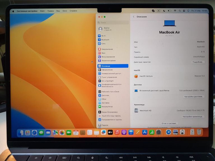
Task: Open App Store from the Dock
Action: point(145,132)
